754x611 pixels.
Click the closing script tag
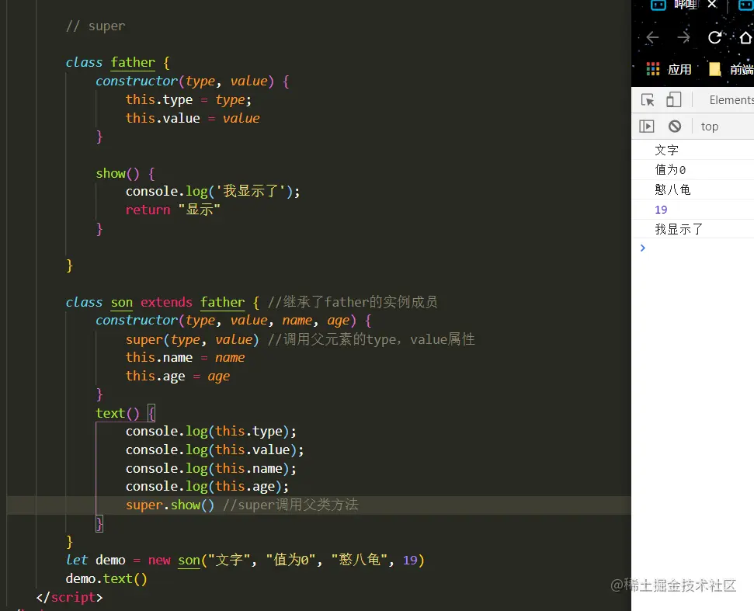(69, 597)
